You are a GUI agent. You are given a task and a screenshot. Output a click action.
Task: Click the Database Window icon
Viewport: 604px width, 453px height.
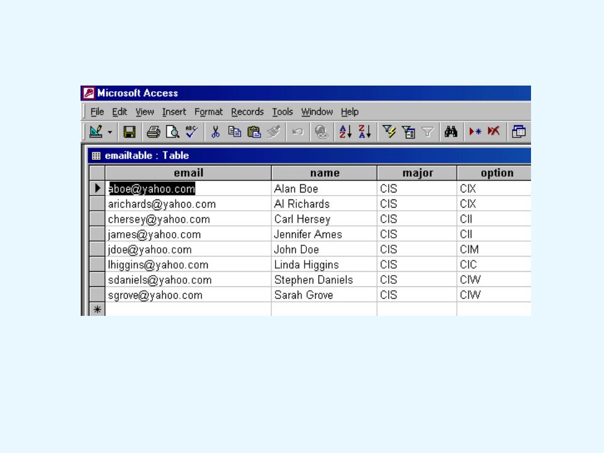point(518,132)
